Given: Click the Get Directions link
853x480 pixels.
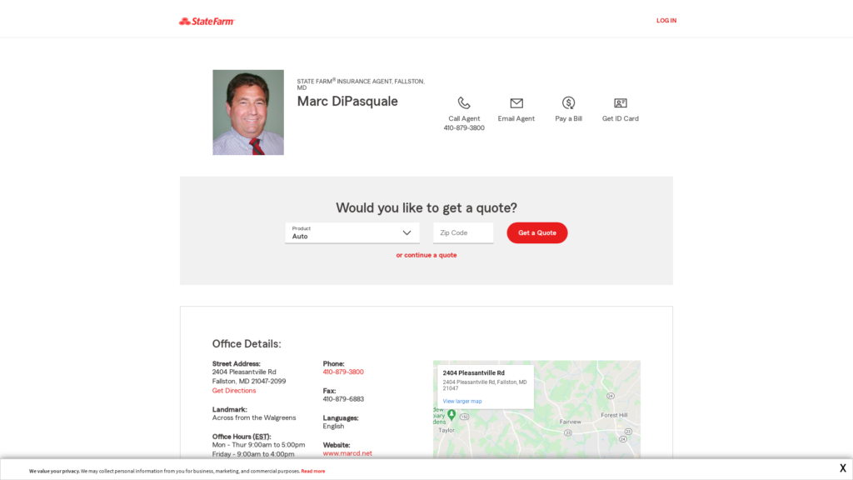Looking at the screenshot, I should coord(234,391).
